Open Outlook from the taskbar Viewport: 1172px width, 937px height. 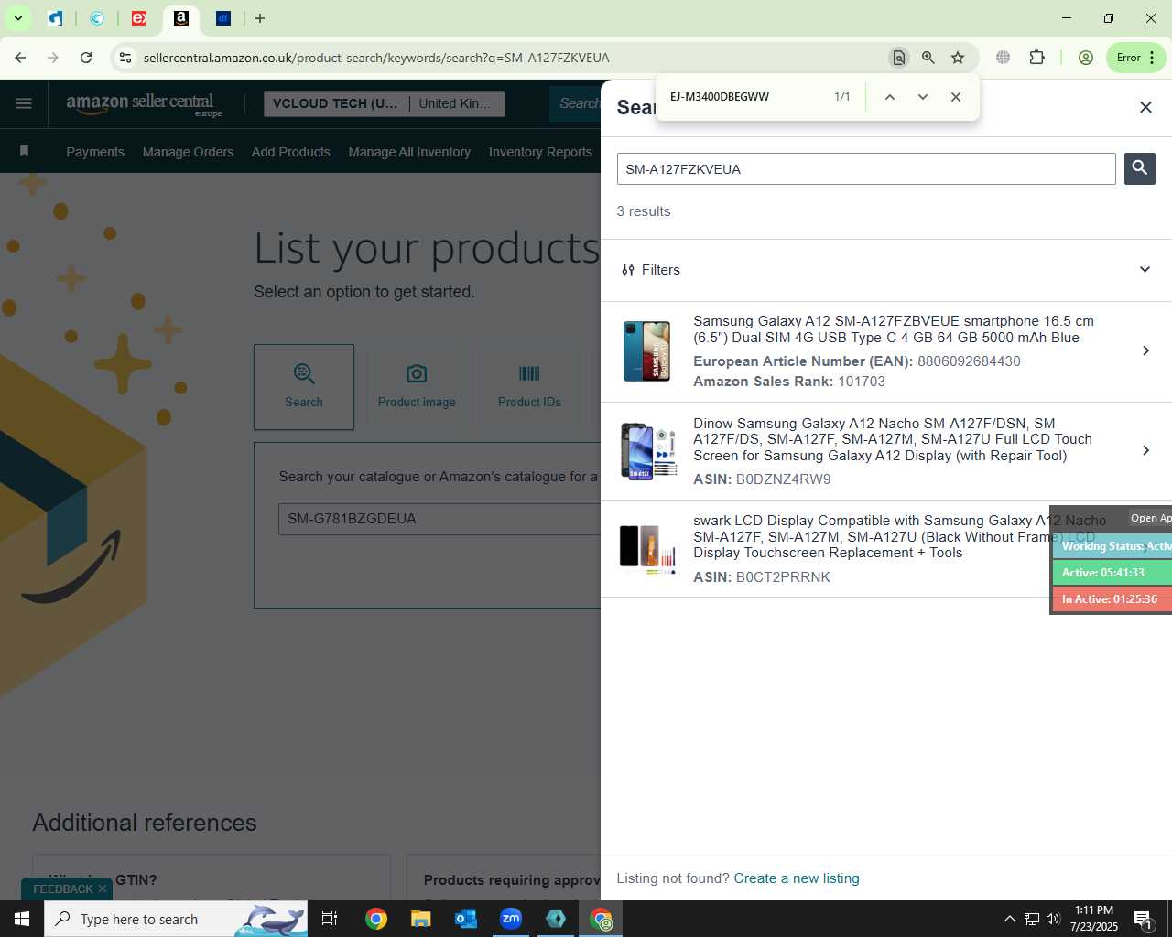coord(466,919)
